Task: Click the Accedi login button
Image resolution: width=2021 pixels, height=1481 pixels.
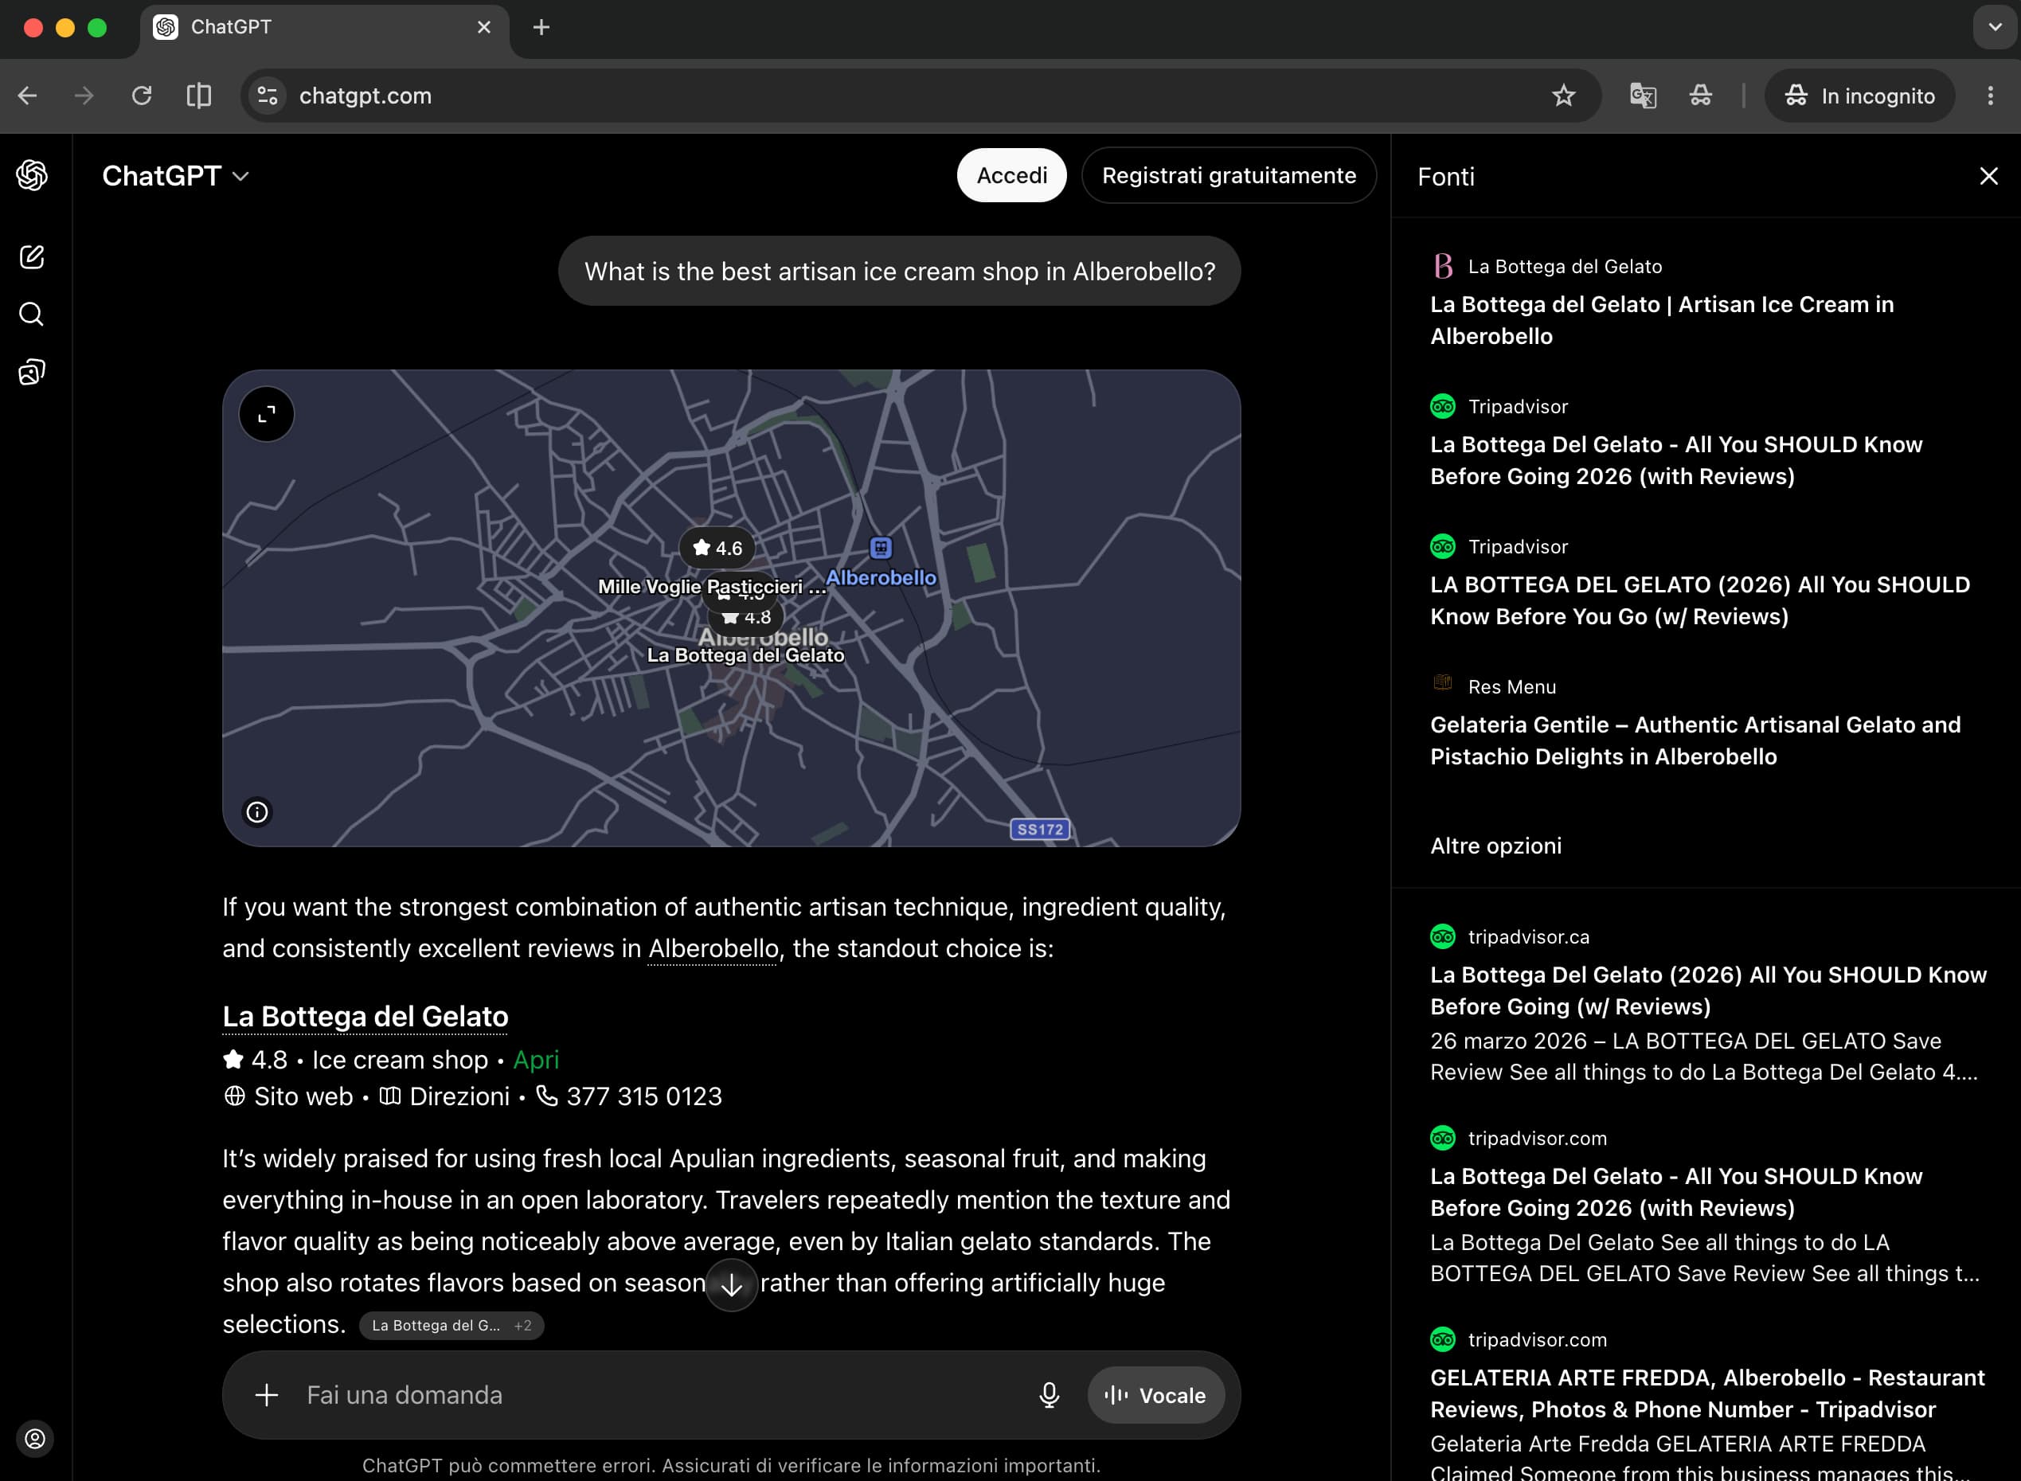Action: pyautogui.click(x=1011, y=176)
